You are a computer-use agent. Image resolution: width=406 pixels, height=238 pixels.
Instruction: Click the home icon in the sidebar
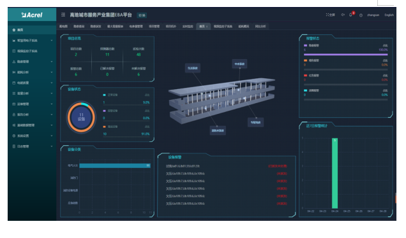tap(14, 30)
